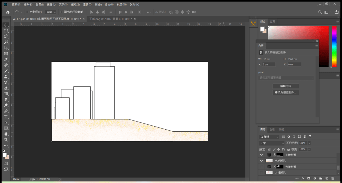The width and height of the screenshot is (342, 183).
Task: Select the Hand tool
Action: tap(6, 134)
